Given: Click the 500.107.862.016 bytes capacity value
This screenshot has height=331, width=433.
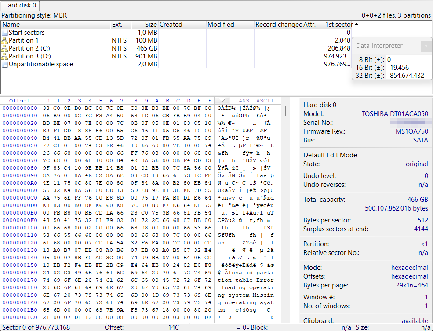Looking at the screenshot, I should tap(397, 208).
